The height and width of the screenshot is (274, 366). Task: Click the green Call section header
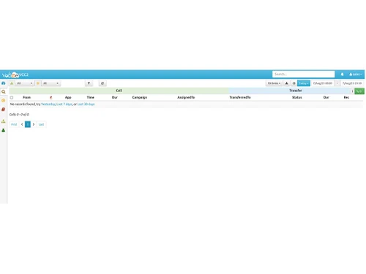click(119, 91)
